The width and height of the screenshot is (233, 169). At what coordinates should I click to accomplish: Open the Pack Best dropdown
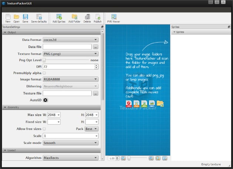tap(91, 129)
